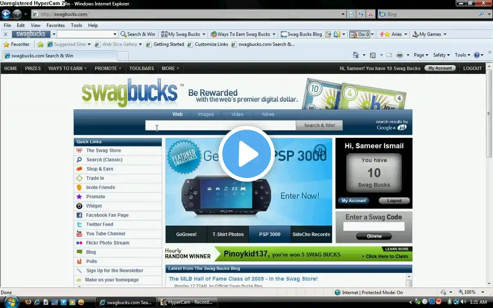Click the Enter a Swag Code input field

pyautogui.click(x=374, y=227)
